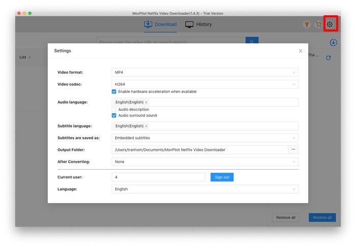The width and height of the screenshot is (356, 247).
Task: Enable the Audio description checkbox
Action: click(114, 109)
